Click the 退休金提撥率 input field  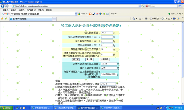click(x=107, y=45)
